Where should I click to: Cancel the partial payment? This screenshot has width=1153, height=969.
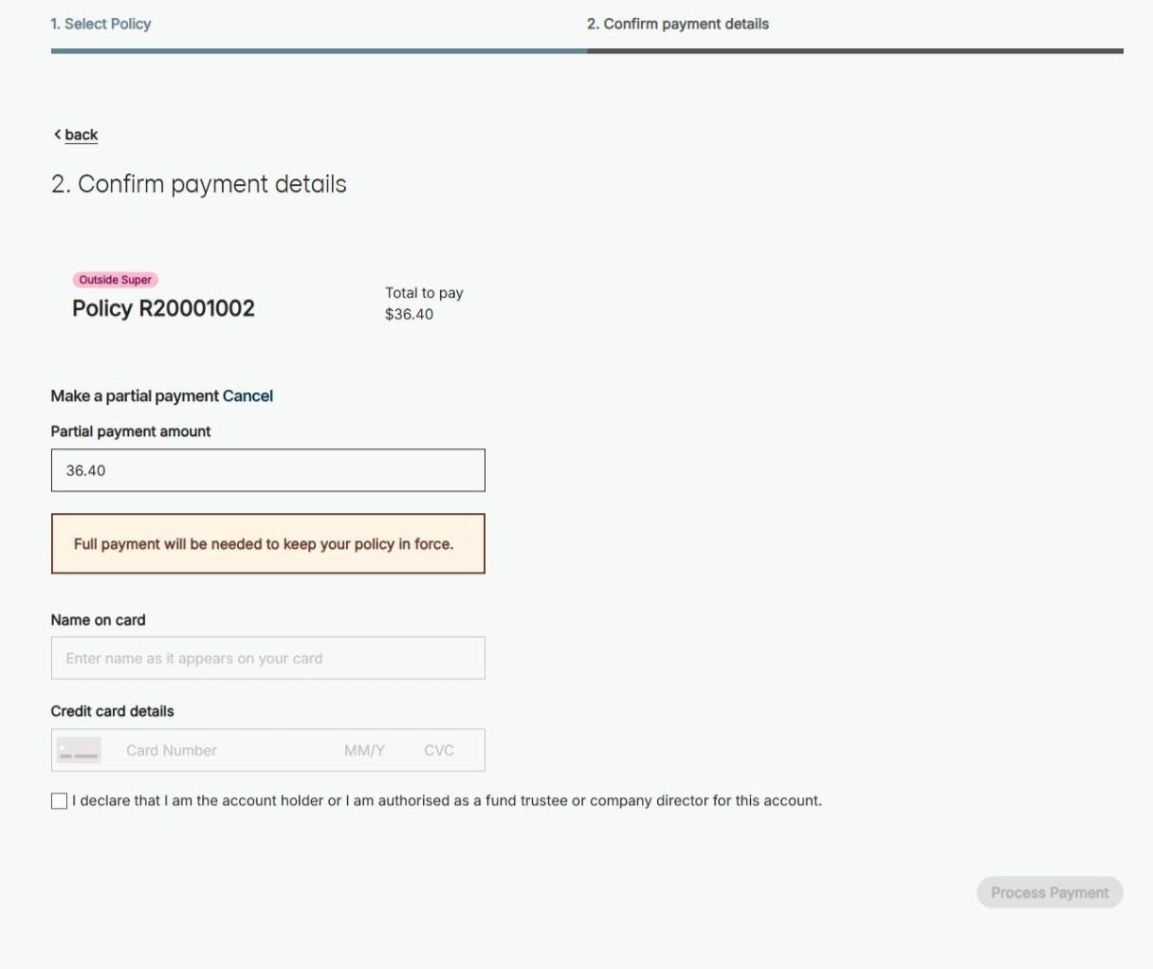(x=247, y=396)
